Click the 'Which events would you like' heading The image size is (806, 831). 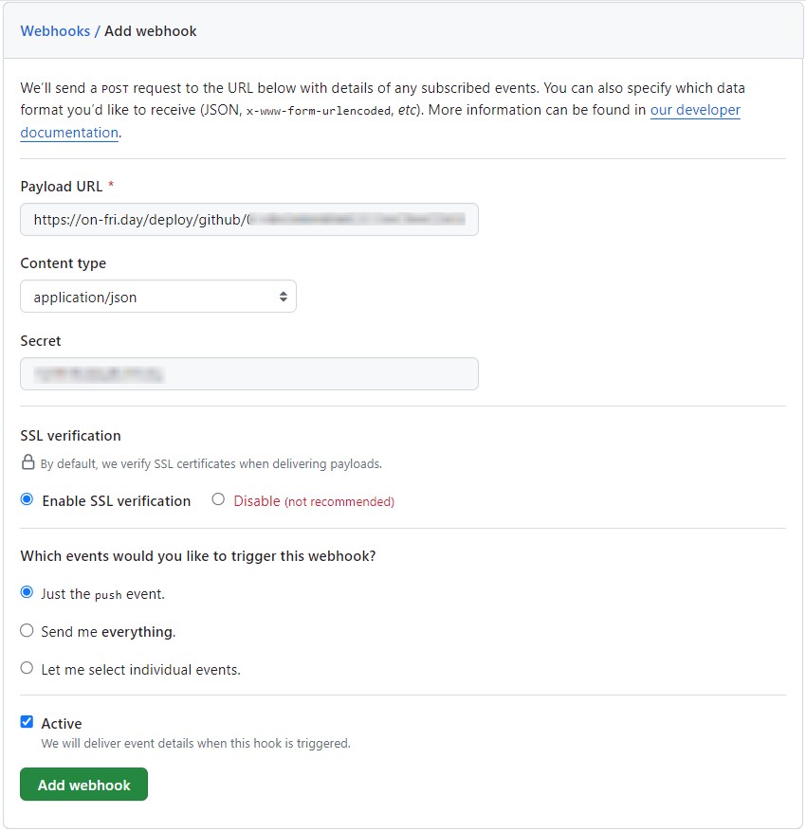tap(197, 556)
